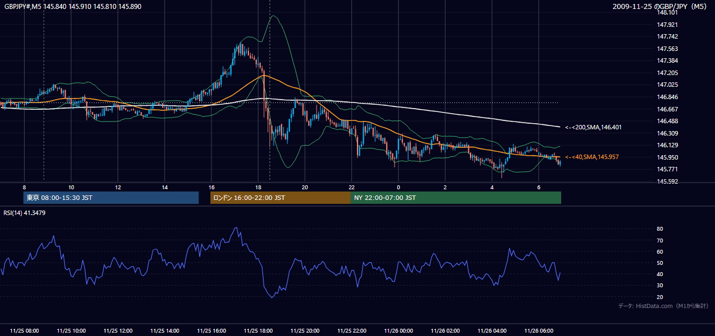This screenshot has height=336, width=715.
Task: Click hour label 0 under the price chart
Action: (x=398, y=187)
